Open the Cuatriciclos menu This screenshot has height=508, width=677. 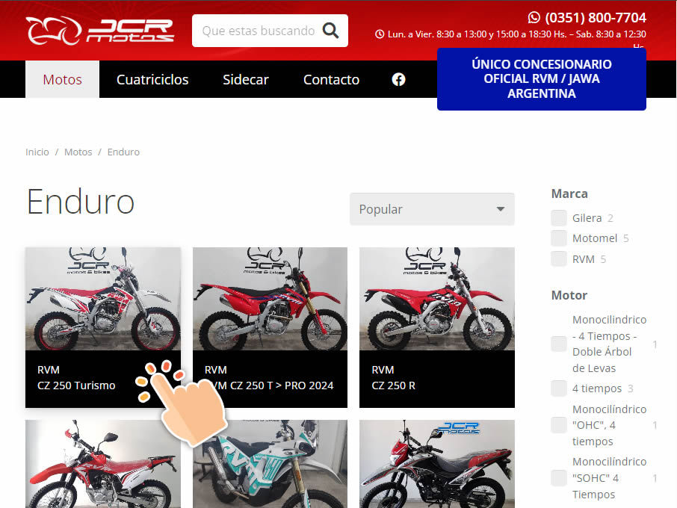coord(152,79)
